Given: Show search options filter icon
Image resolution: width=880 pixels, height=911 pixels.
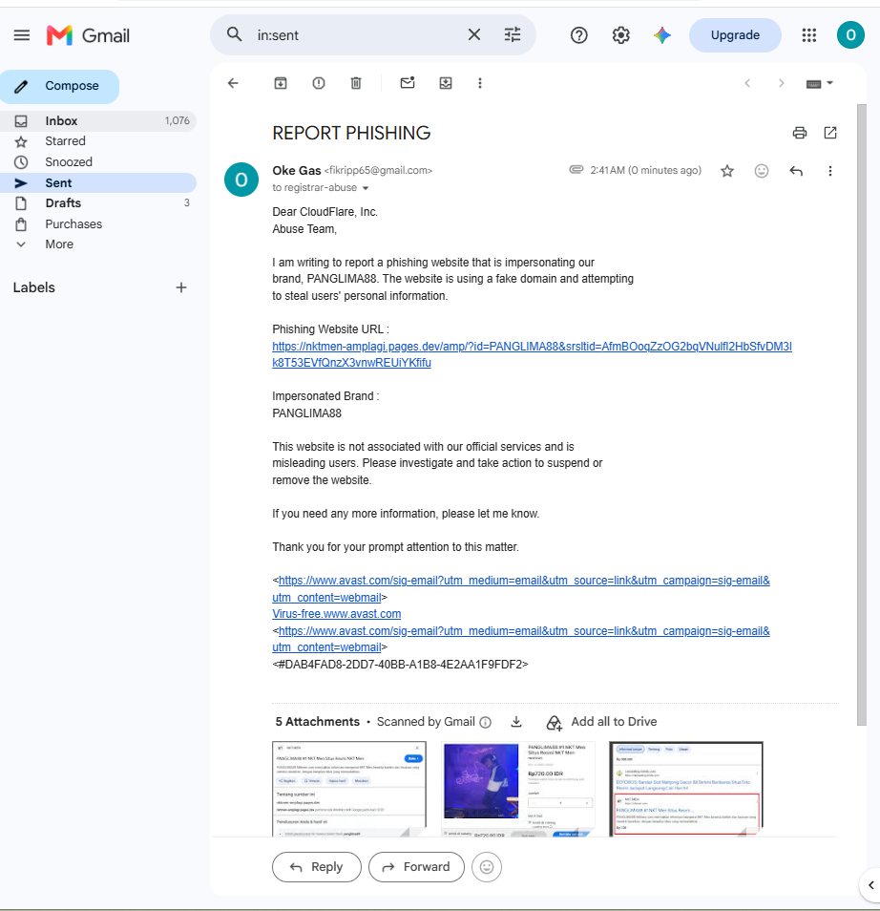Looking at the screenshot, I should 513,35.
